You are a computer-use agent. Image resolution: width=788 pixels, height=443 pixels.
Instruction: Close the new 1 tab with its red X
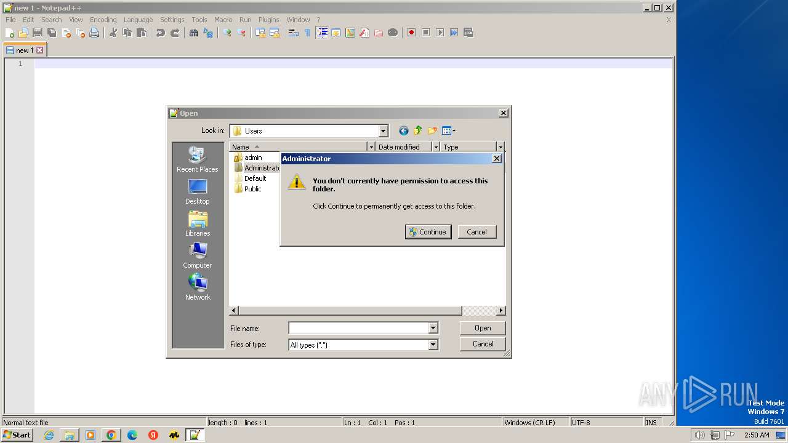point(40,50)
